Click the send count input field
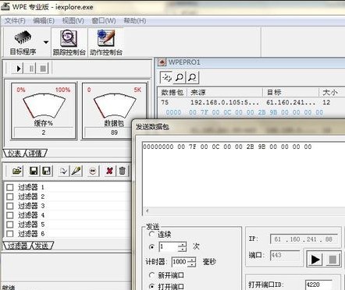345x290 pixels. pyautogui.click(x=169, y=246)
